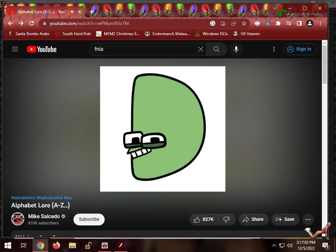Close the Alphabet Lore tab
This screenshot has width=336, height=252.
click(x=79, y=12)
